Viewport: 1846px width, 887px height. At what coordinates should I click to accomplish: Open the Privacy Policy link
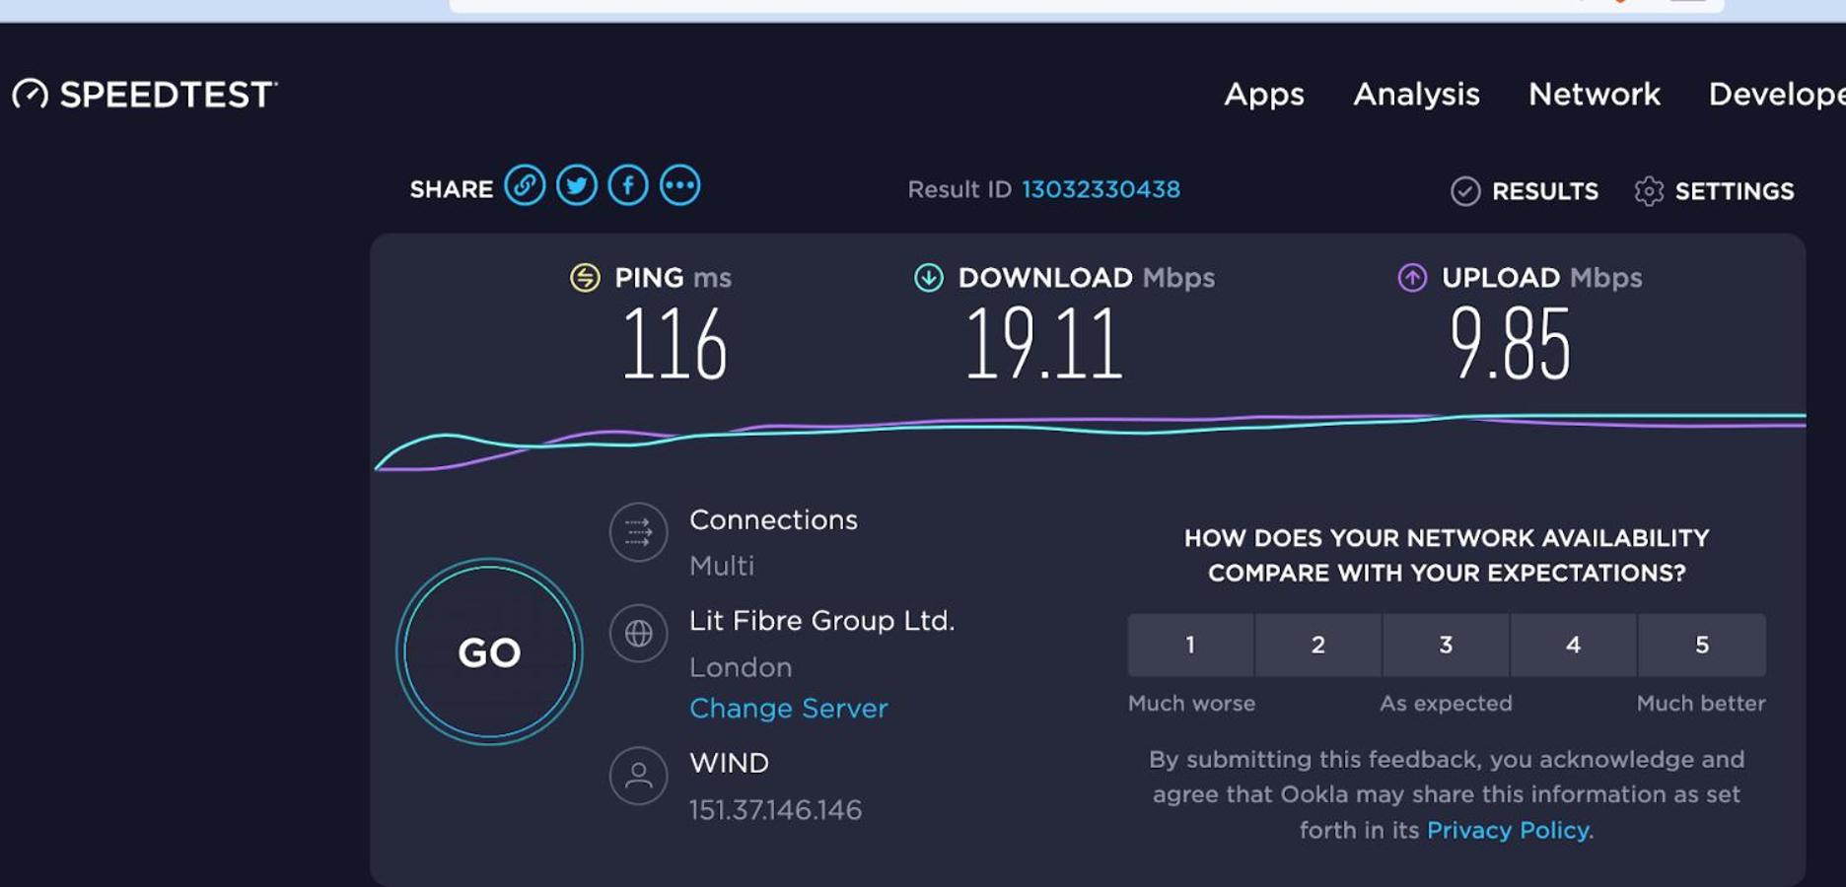[x=1508, y=830]
